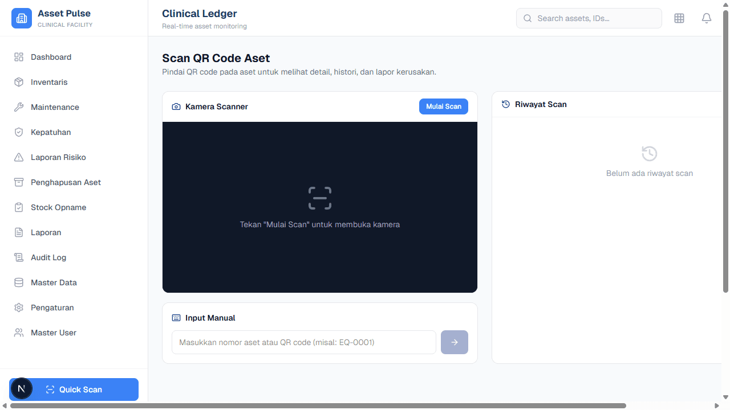Image resolution: width=730 pixels, height=410 pixels.
Task: Open the Audit Log menu item
Action: (x=48, y=257)
